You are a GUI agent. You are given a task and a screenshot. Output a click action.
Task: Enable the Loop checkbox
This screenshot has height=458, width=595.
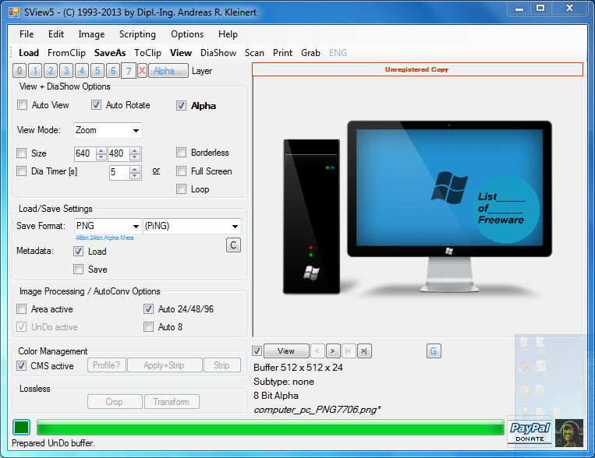tap(182, 188)
